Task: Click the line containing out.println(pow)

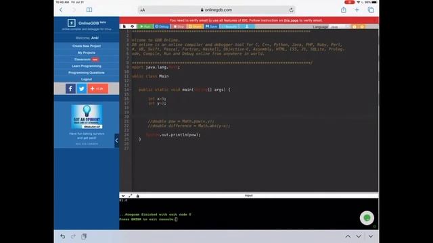Action: coord(173,135)
